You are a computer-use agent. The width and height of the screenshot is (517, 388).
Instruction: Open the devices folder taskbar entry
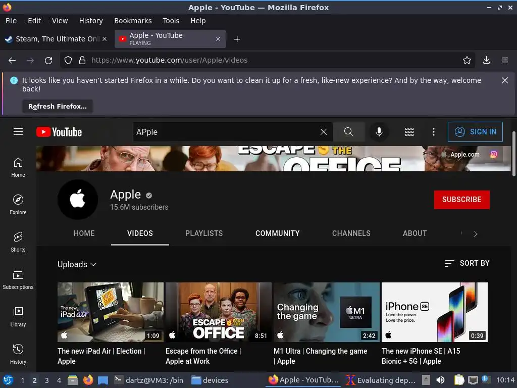tap(210, 380)
